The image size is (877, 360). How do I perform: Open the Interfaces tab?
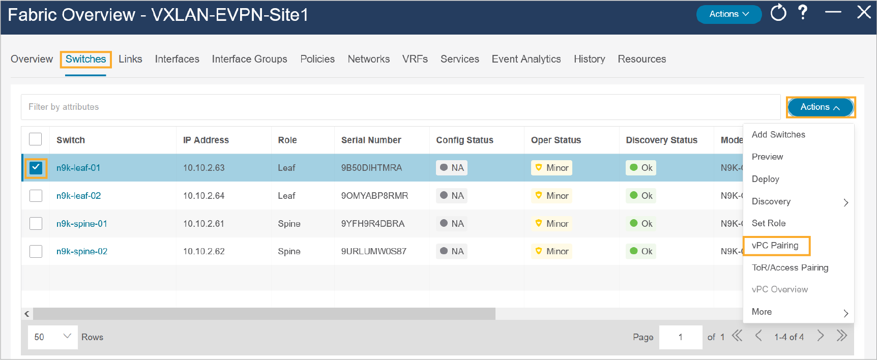[x=177, y=59]
